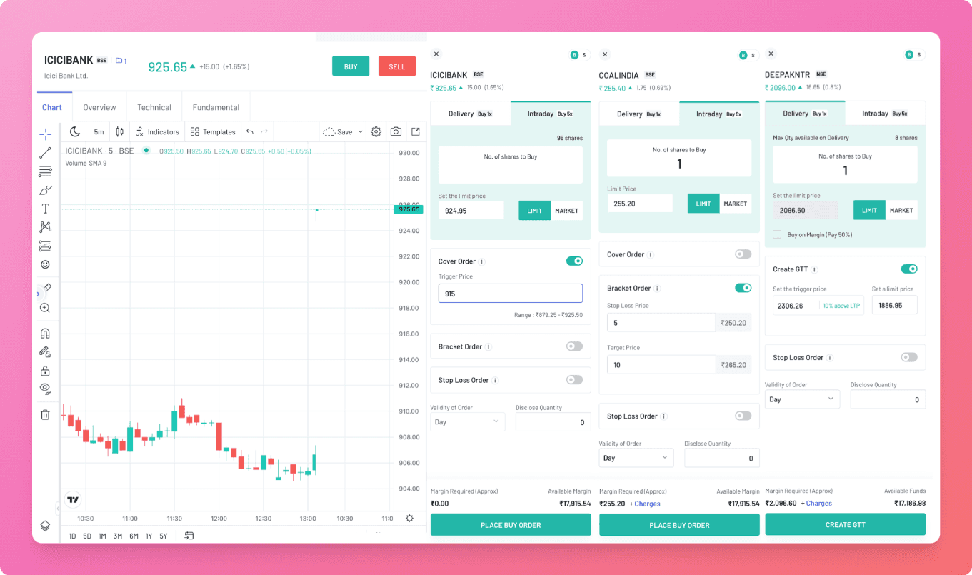Expand the Save dropdown arrow
972x575 pixels.
360,132
